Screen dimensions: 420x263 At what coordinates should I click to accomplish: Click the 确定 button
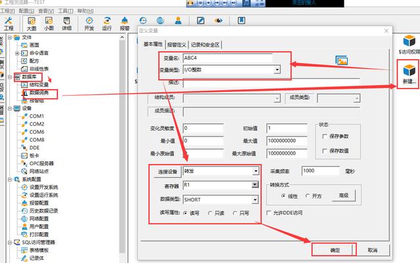[335, 250]
